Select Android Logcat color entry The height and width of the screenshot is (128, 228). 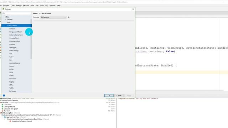point(15,63)
